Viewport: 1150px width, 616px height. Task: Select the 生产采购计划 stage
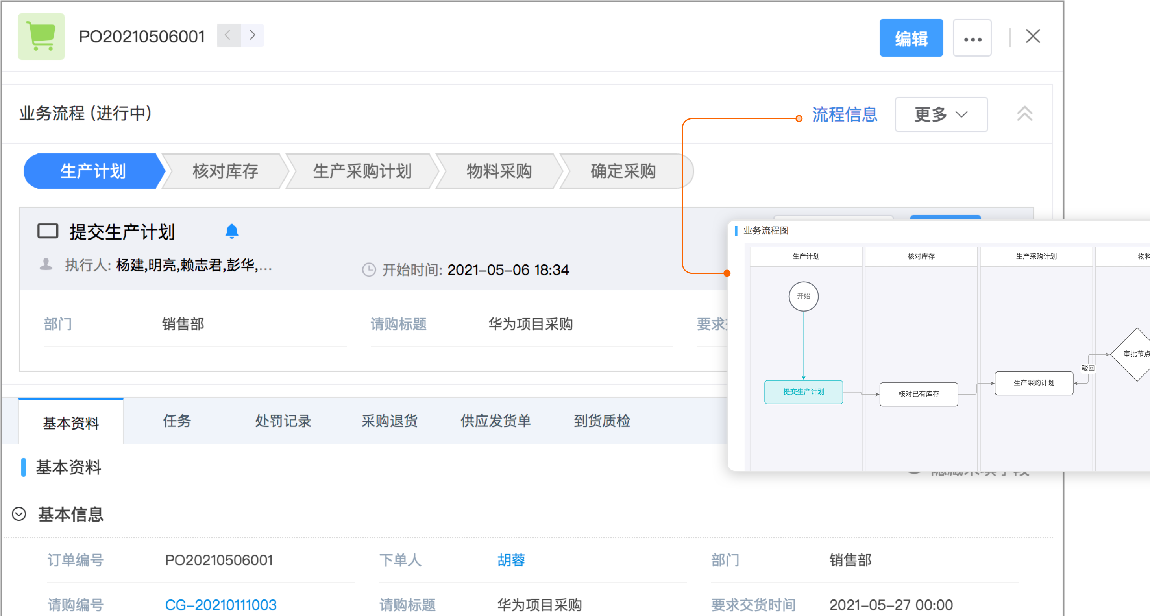coord(362,171)
